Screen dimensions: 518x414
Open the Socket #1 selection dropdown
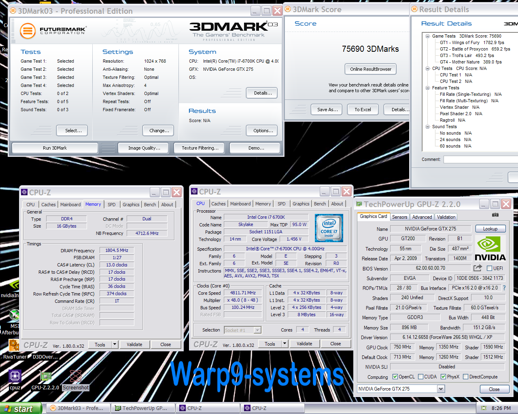click(x=257, y=330)
